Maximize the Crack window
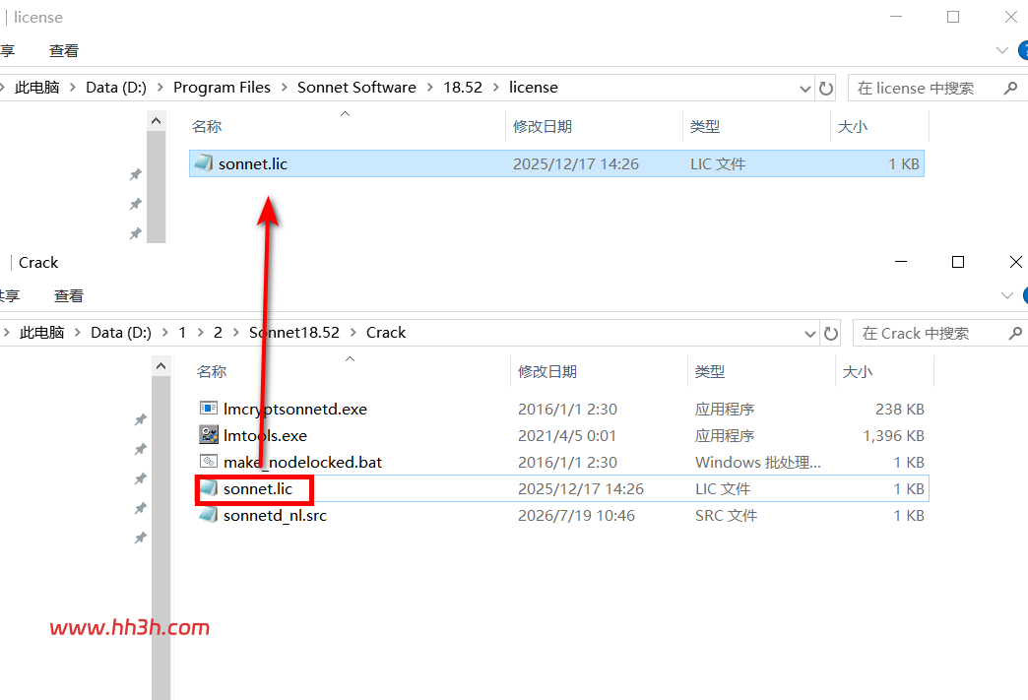The width and height of the screenshot is (1028, 700). tap(958, 262)
